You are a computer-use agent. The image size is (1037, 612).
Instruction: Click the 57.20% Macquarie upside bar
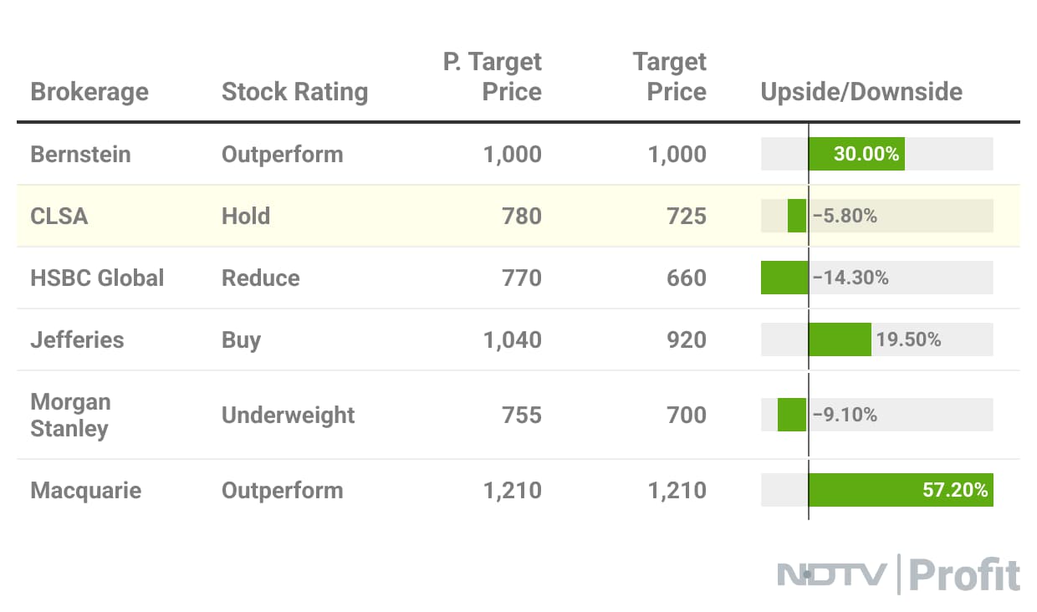point(901,490)
